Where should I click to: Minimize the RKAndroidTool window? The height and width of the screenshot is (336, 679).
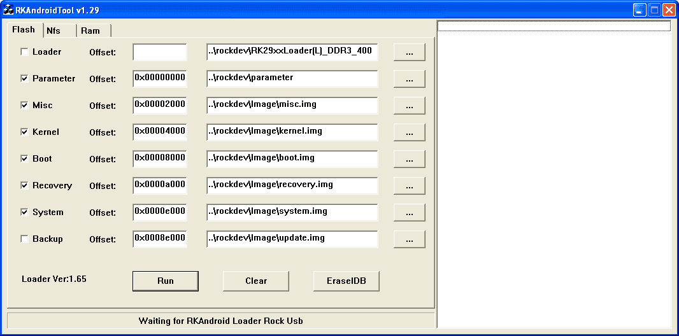click(640, 10)
